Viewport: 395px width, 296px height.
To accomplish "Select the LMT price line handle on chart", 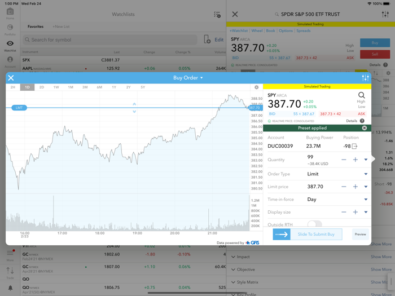I will 19,108.
